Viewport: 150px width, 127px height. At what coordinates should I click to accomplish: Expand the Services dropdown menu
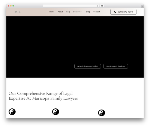coord(78,12)
